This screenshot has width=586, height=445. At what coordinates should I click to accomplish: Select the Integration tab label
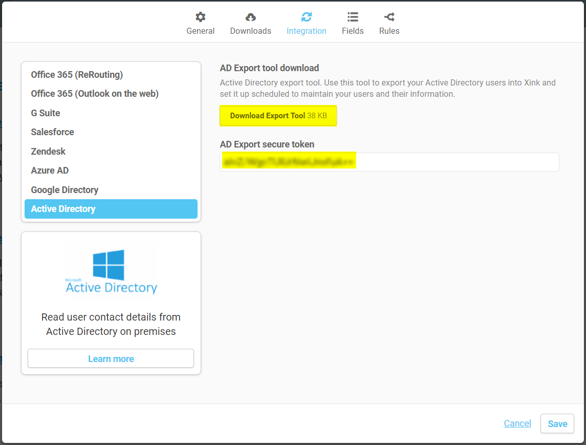(307, 31)
